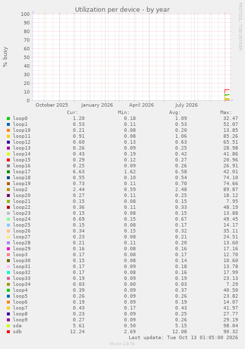This screenshot has width=245, height=349.
Task: Select the 'loop5' device label
Action: [20, 296]
